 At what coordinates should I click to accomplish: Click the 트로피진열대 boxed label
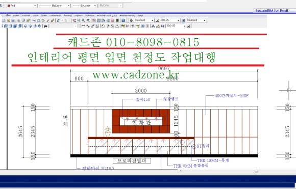click(132, 161)
